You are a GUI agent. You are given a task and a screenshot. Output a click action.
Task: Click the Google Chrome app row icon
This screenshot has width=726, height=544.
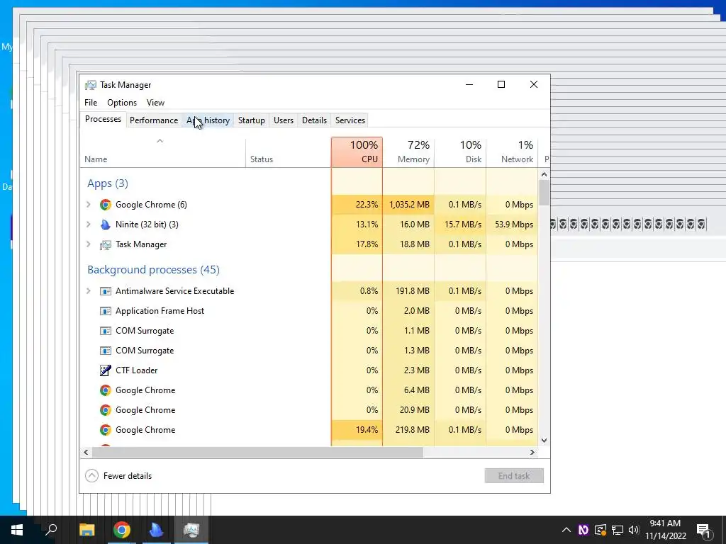click(106, 205)
